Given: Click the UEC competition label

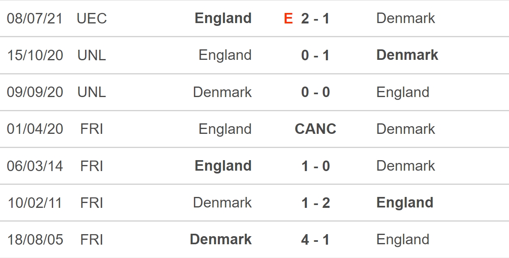Looking at the screenshot, I should (x=92, y=19).
